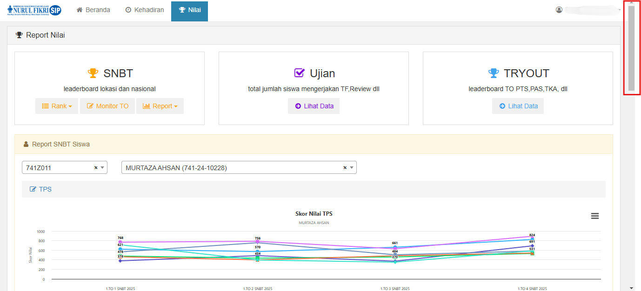
Task: Go to the Beranda tab
Action: [93, 10]
